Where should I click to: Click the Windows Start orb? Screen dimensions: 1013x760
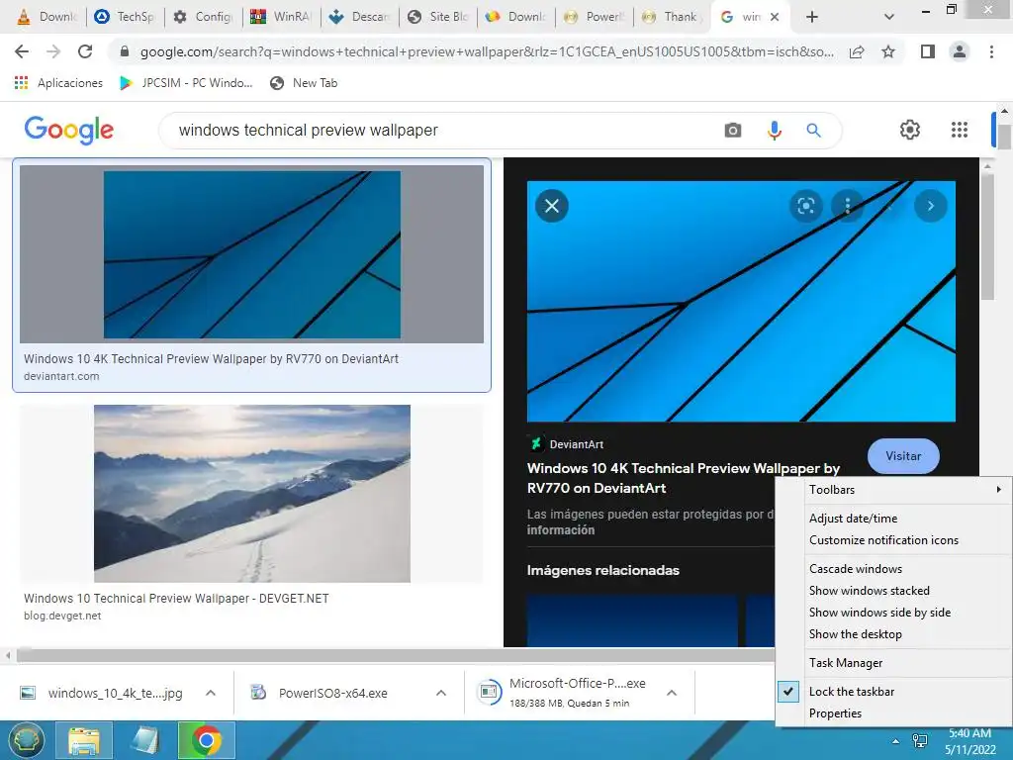pos(27,740)
